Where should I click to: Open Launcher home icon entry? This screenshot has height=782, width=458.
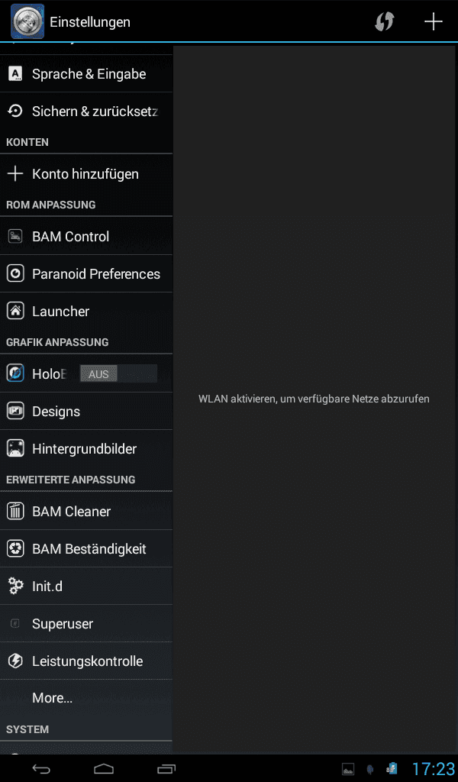click(x=15, y=312)
